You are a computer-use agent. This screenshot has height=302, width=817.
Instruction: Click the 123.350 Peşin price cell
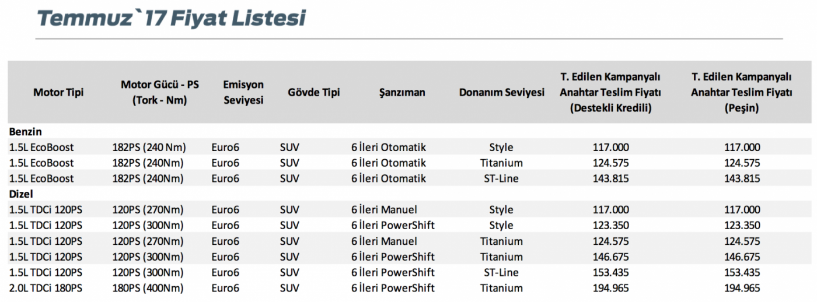coord(742,225)
